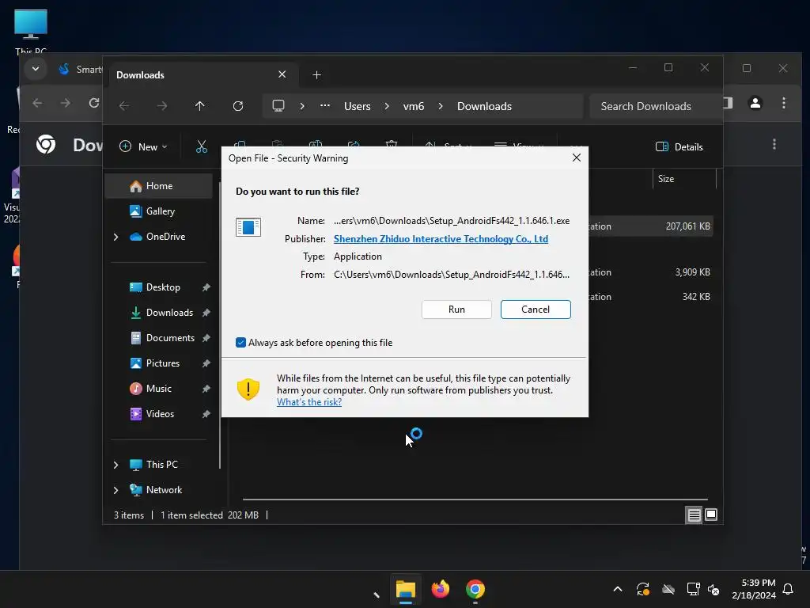The width and height of the screenshot is (810, 608).
Task: Click the pin icon beside Music
Action: pos(206,388)
